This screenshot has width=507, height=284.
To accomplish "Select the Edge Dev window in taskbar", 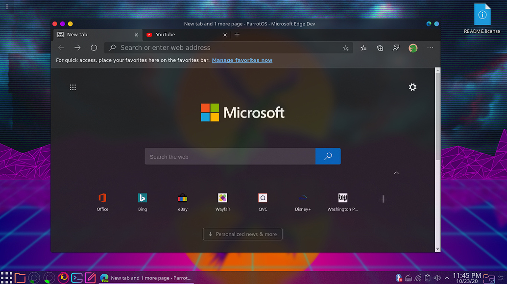I will pyautogui.click(x=146, y=278).
